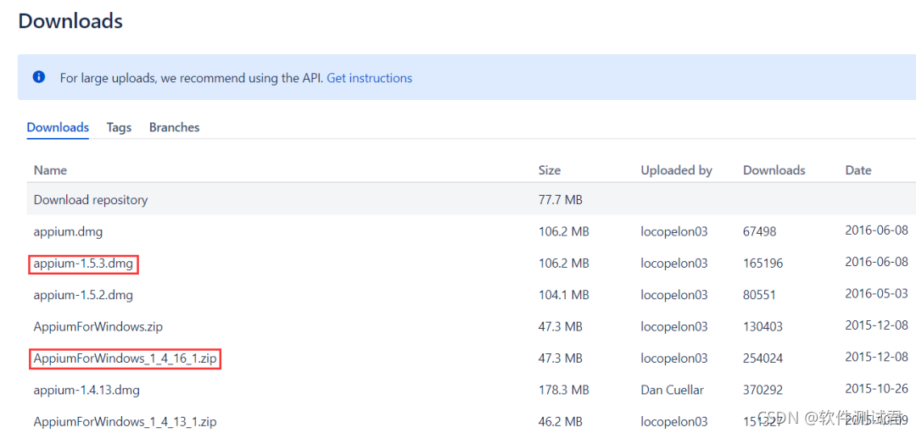Viewport: 916px width, 433px height.
Task: Switch to the Branches tab
Action: click(x=174, y=127)
